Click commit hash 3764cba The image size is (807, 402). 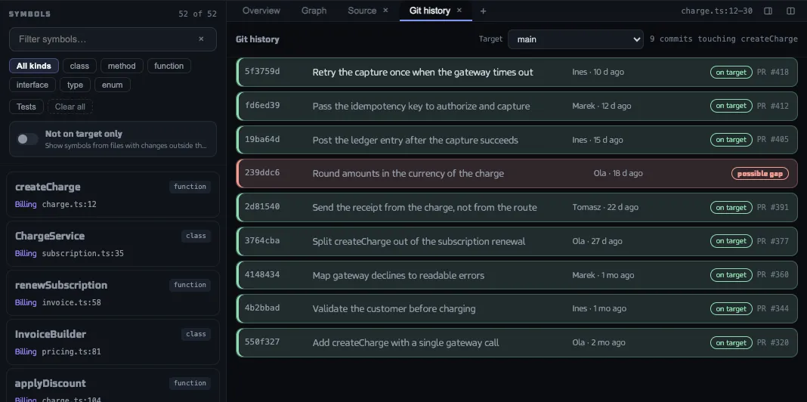[262, 241]
